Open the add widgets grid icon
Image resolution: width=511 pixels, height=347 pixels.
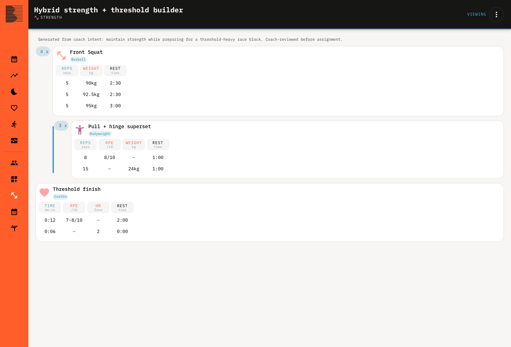pos(14,179)
